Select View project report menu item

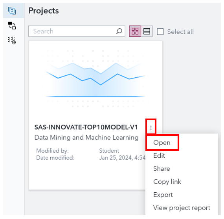tap(182, 208)
